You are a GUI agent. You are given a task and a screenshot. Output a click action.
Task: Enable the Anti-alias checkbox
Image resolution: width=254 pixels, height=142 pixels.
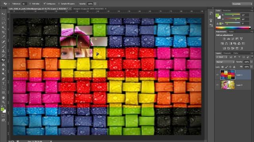tap(30, 4)
